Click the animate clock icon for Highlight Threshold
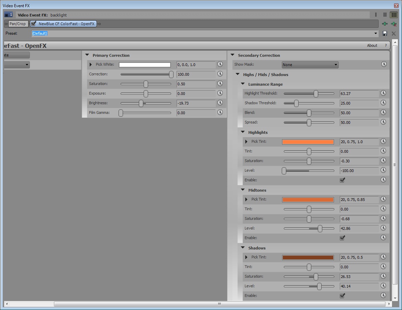Screen dimensions: 402x310 pyautogui.click(x=383, y=93)
